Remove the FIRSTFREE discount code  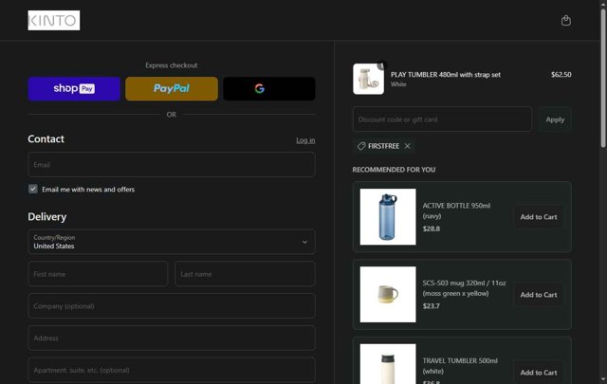pos(407,146)
